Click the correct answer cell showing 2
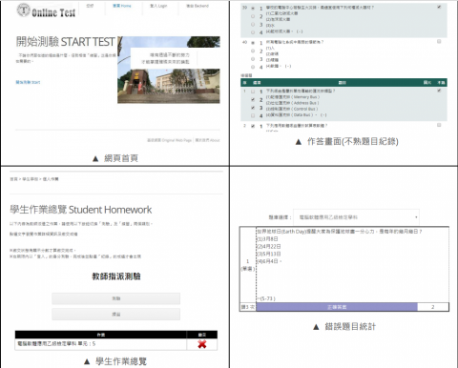 click(433, 307)
